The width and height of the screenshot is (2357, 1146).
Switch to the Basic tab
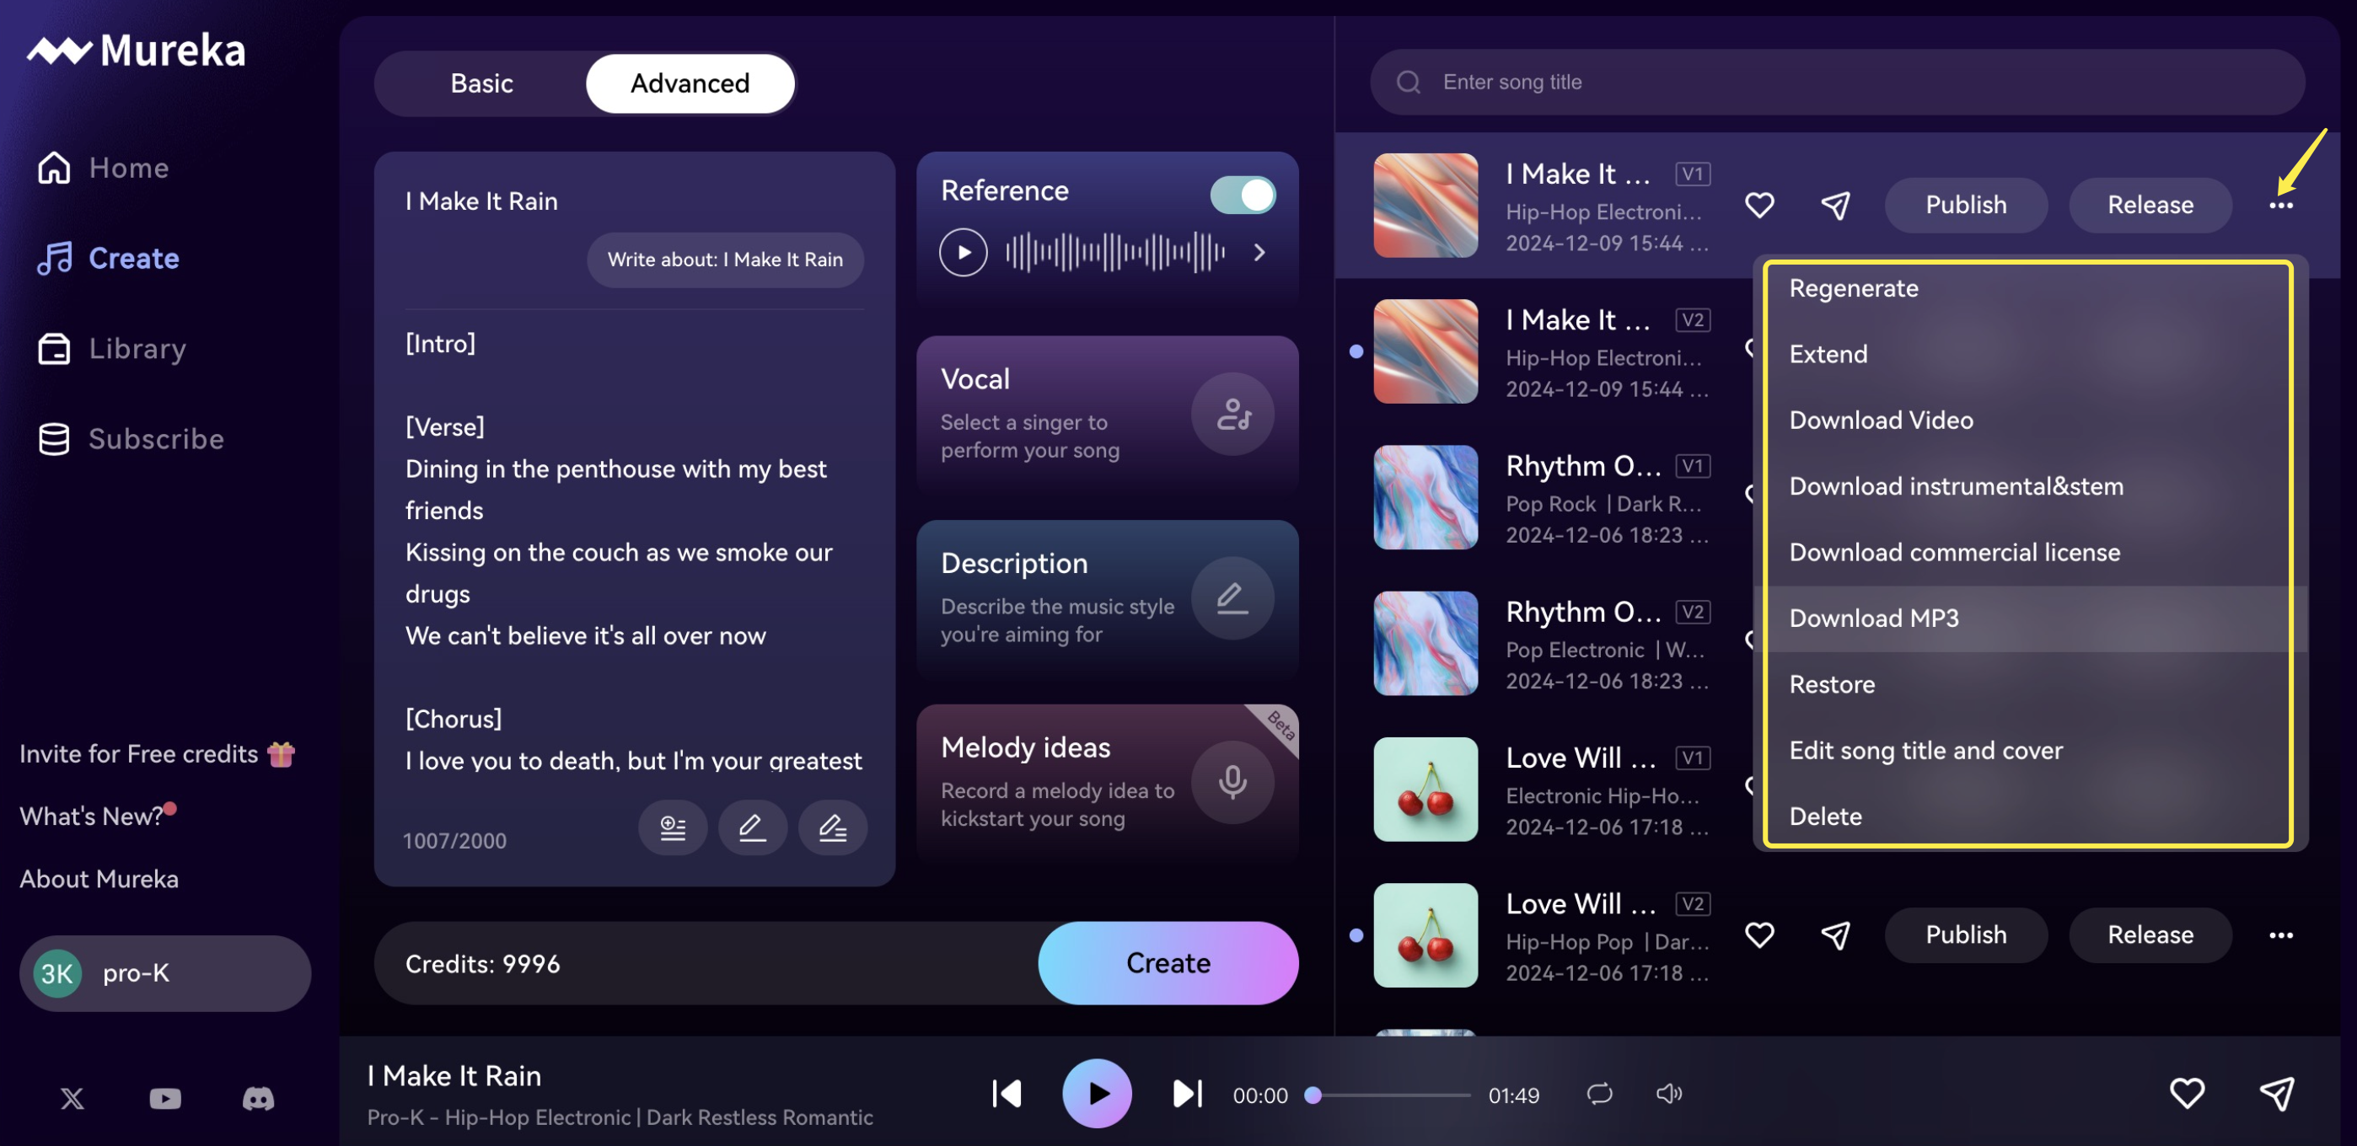click(481, 83)
